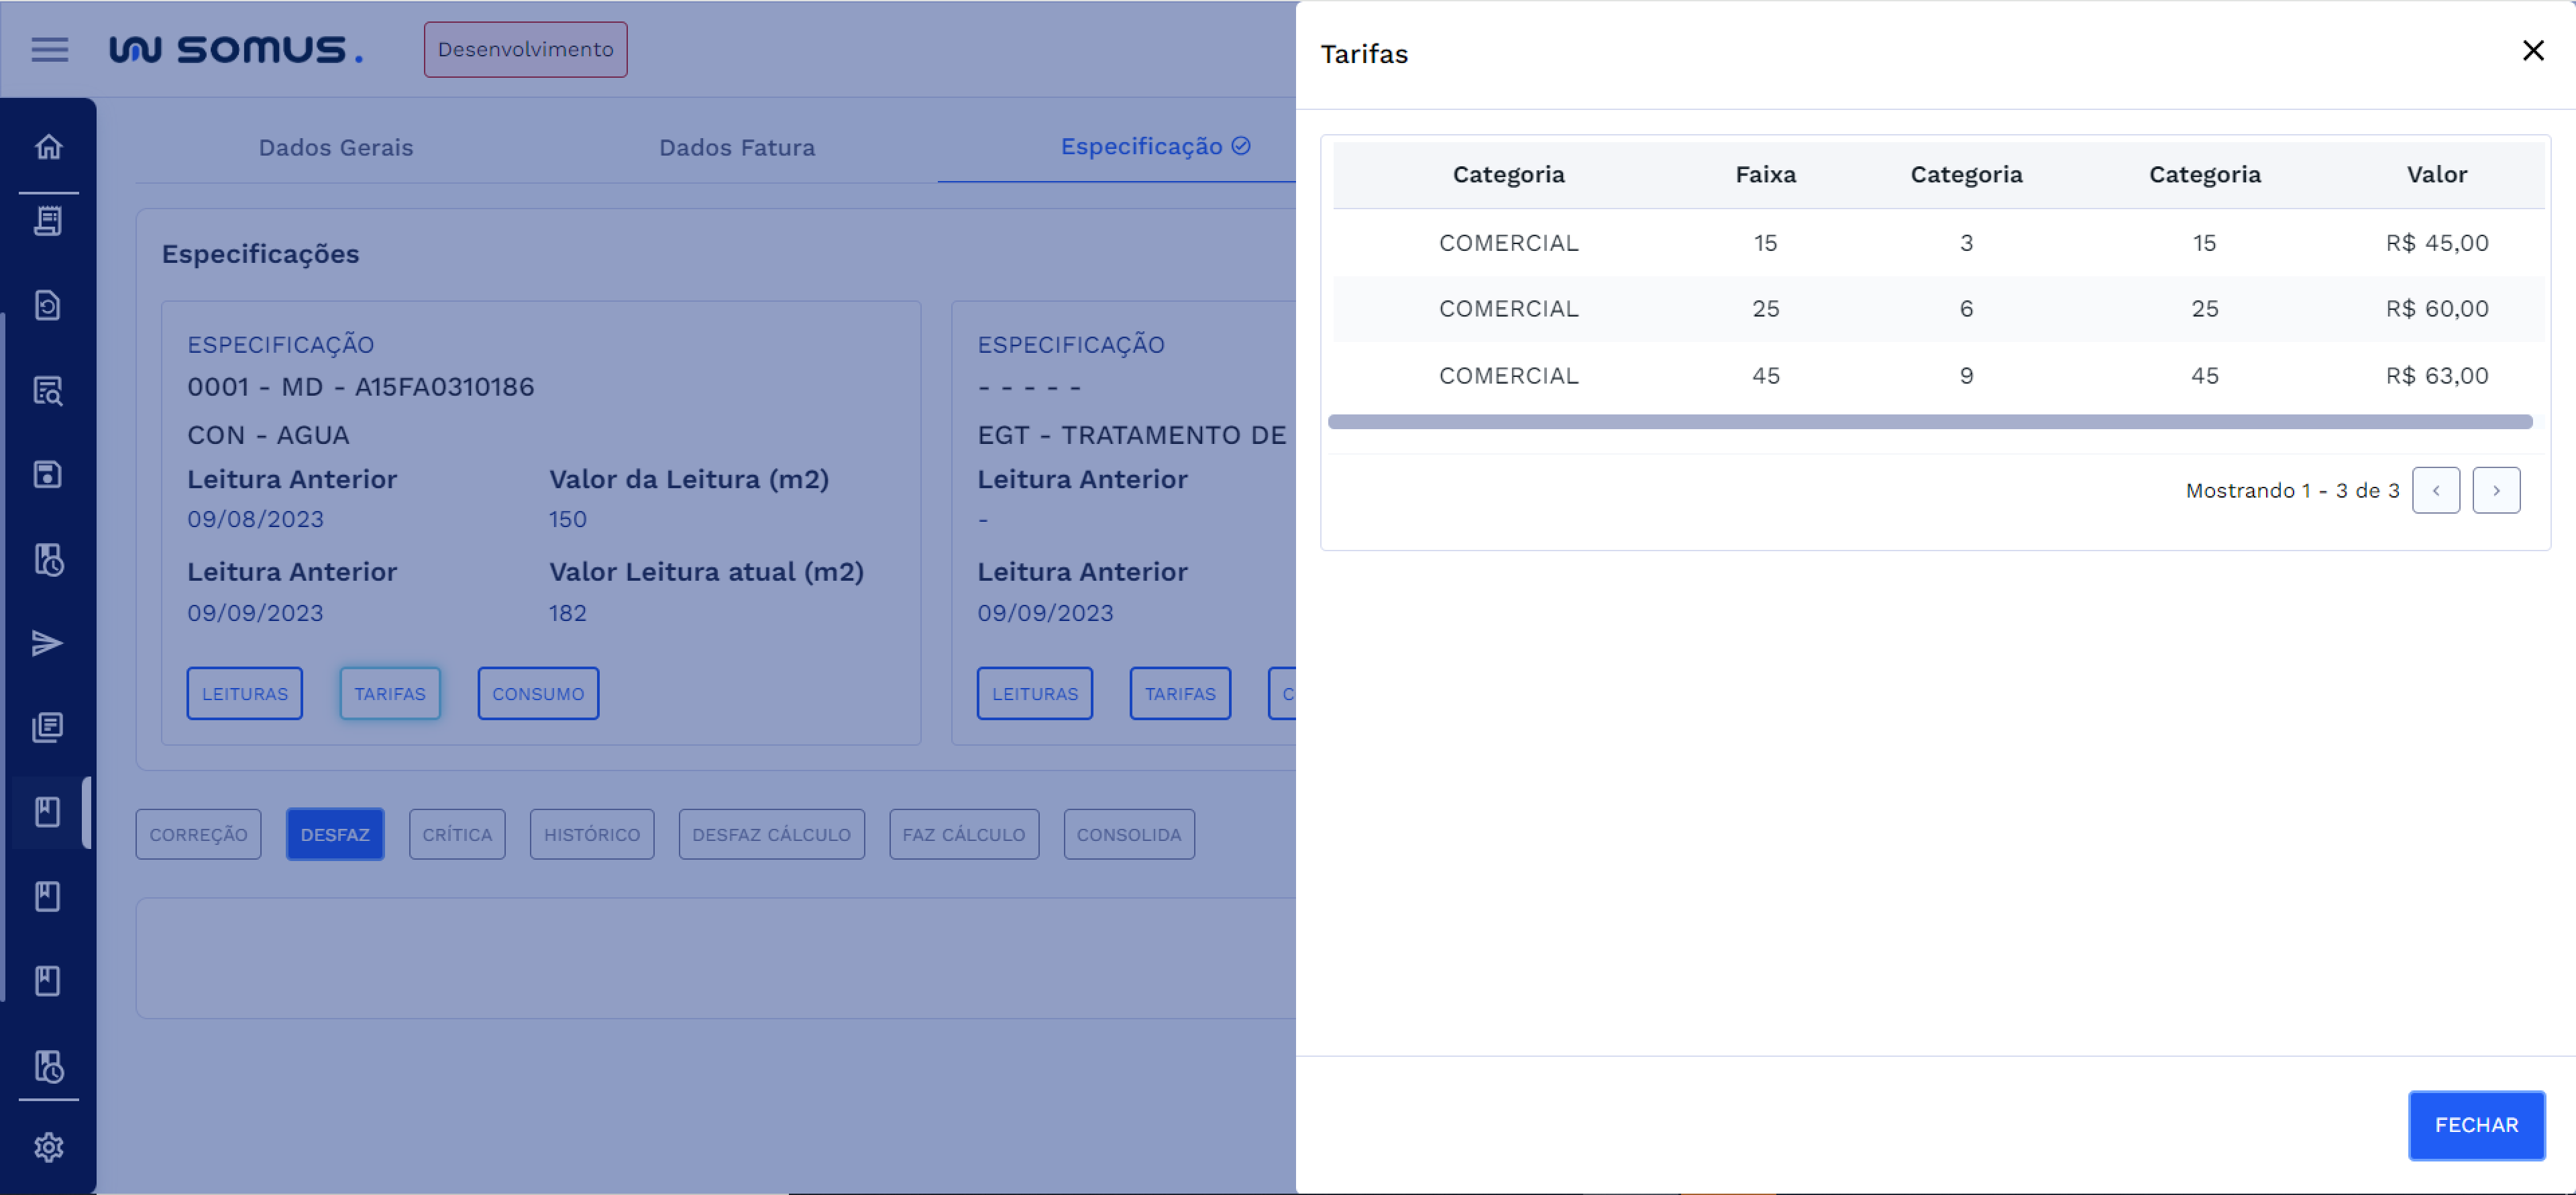Click the FAZ CÁLCULO button
This screenshot has width=2576, height=1195.
(963, 834)
